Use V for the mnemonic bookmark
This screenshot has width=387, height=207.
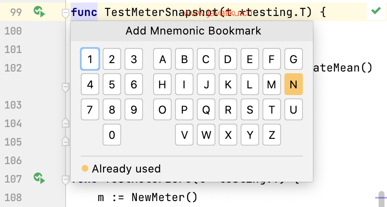click(184, 135)
